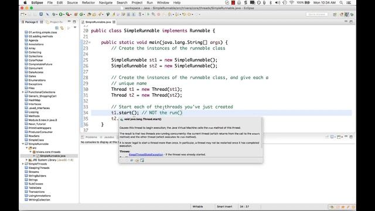Viewport: 375px width, 211px height.
Task: Open the Source menu
Action: (x=72, y=2)
